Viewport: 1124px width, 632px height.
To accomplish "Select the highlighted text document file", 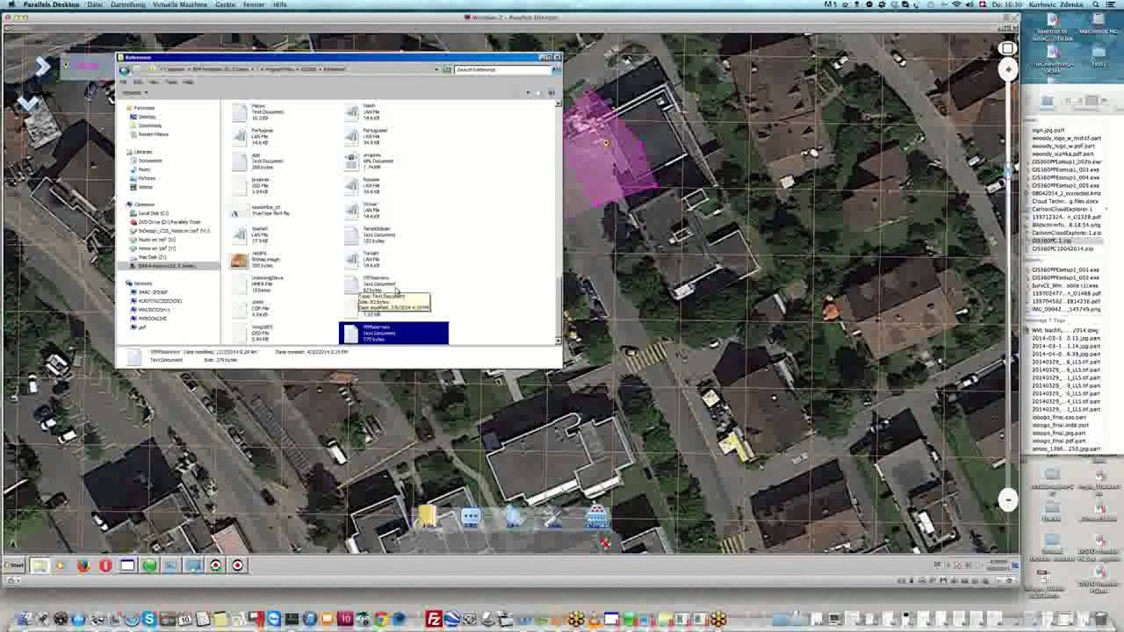I will (393, 333).
